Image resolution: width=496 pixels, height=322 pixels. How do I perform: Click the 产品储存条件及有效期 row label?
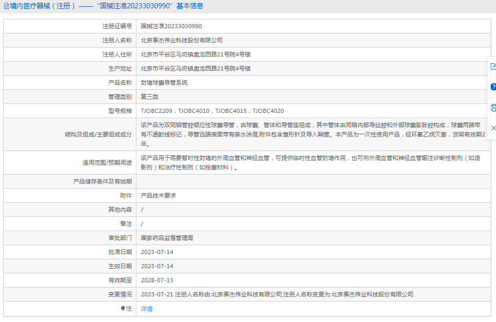pos(102,181)
